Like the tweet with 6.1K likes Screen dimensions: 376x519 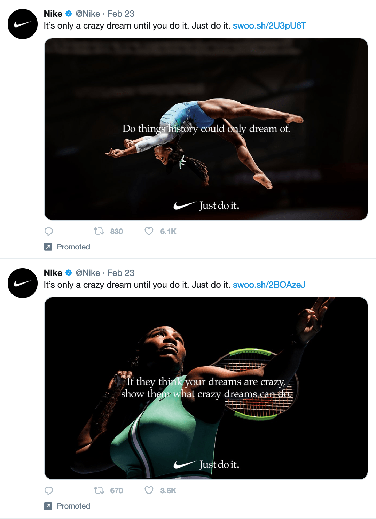[x=149, y=231]
